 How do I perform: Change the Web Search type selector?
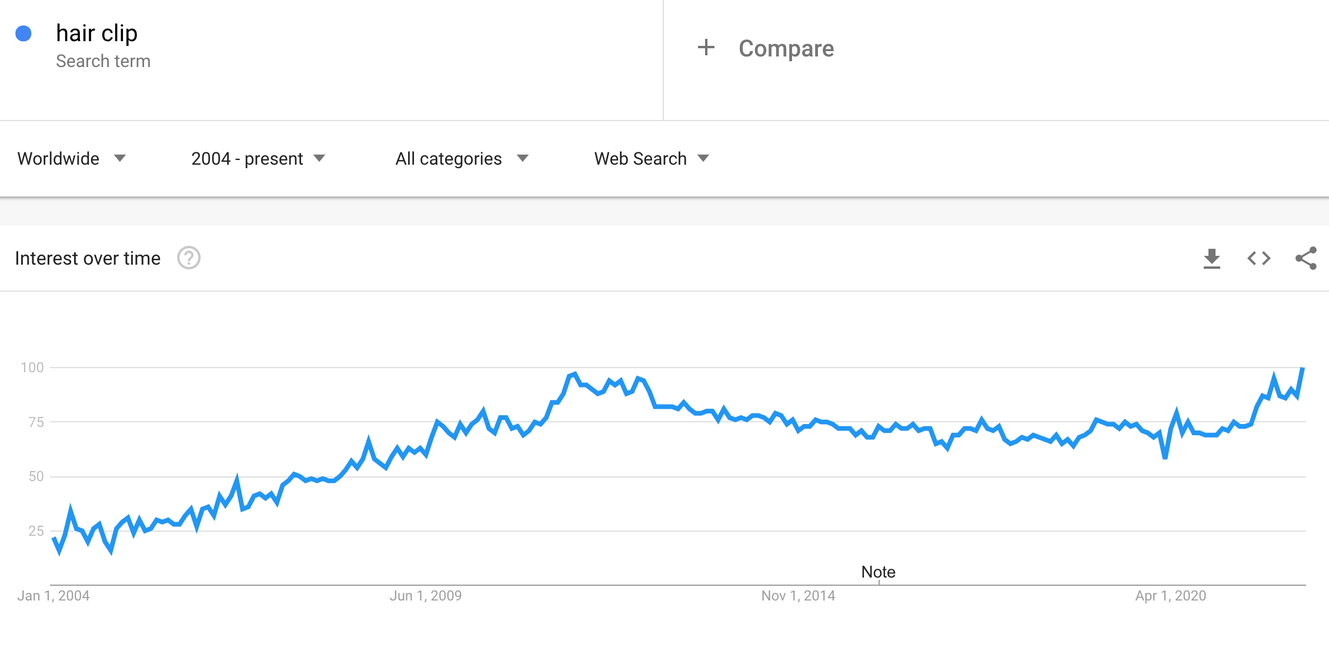point(652,158)
